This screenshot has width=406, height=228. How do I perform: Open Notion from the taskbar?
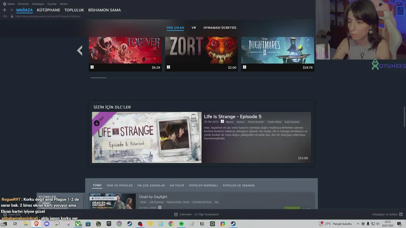tap(202, 224)
